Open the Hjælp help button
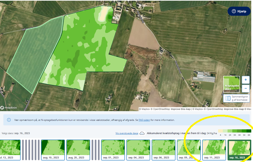This screenshot has width=253, height=162. 239,11
